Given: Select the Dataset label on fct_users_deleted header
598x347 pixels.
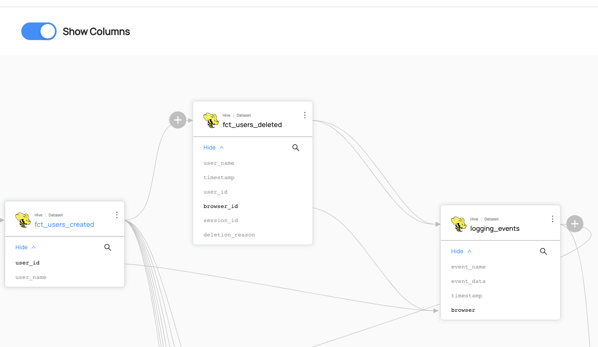Looking at the screenshot, I should (x=244, y=115).
